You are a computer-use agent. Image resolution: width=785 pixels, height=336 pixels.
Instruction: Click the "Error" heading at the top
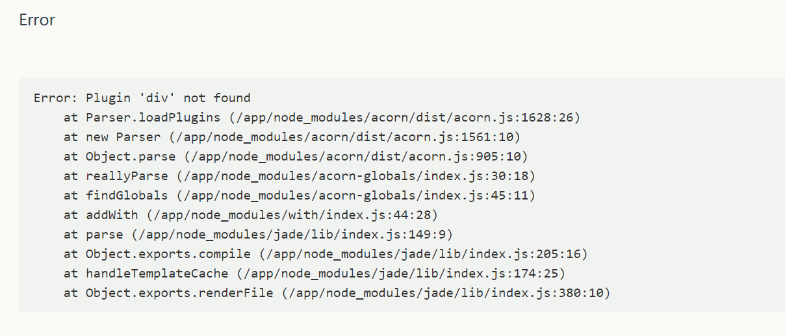click(x=37, y=20)
